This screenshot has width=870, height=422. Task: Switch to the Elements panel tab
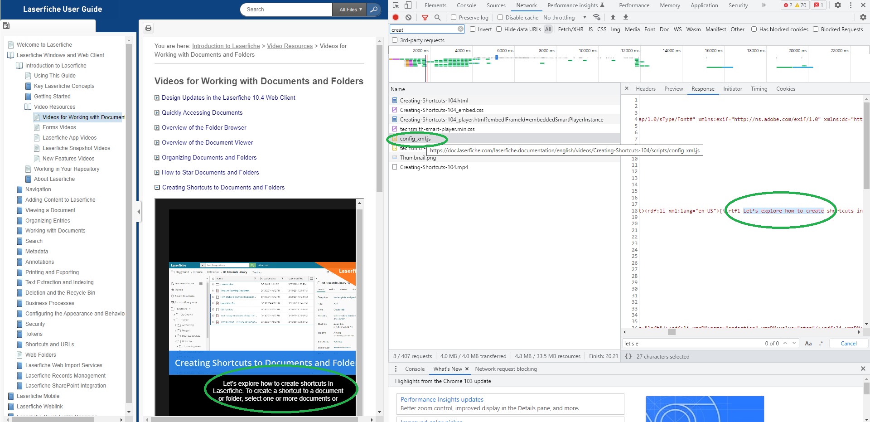(435, 5)
